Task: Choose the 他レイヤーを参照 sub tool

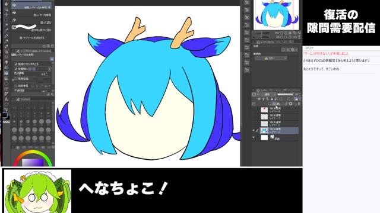Action: pyautogui.click(x=31, y=15)
